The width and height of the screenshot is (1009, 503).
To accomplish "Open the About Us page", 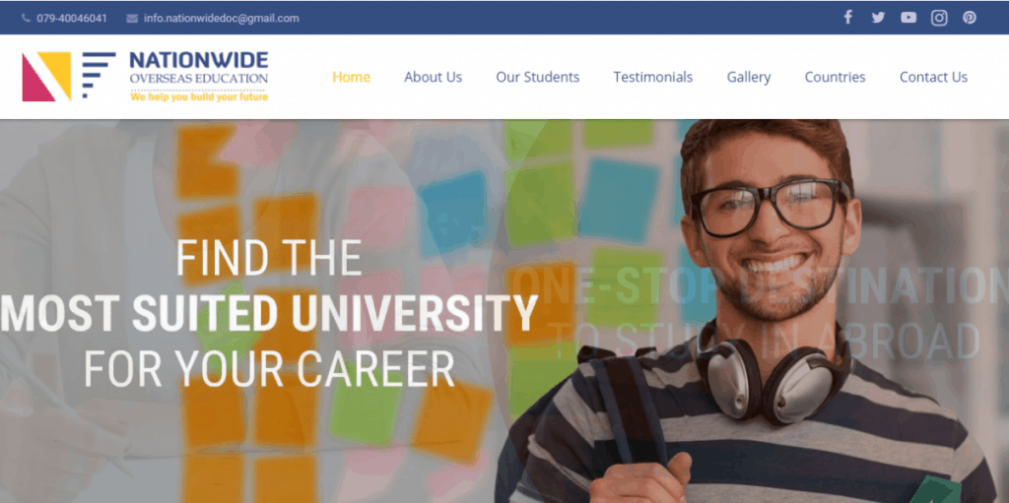I will tap(434, 77).
